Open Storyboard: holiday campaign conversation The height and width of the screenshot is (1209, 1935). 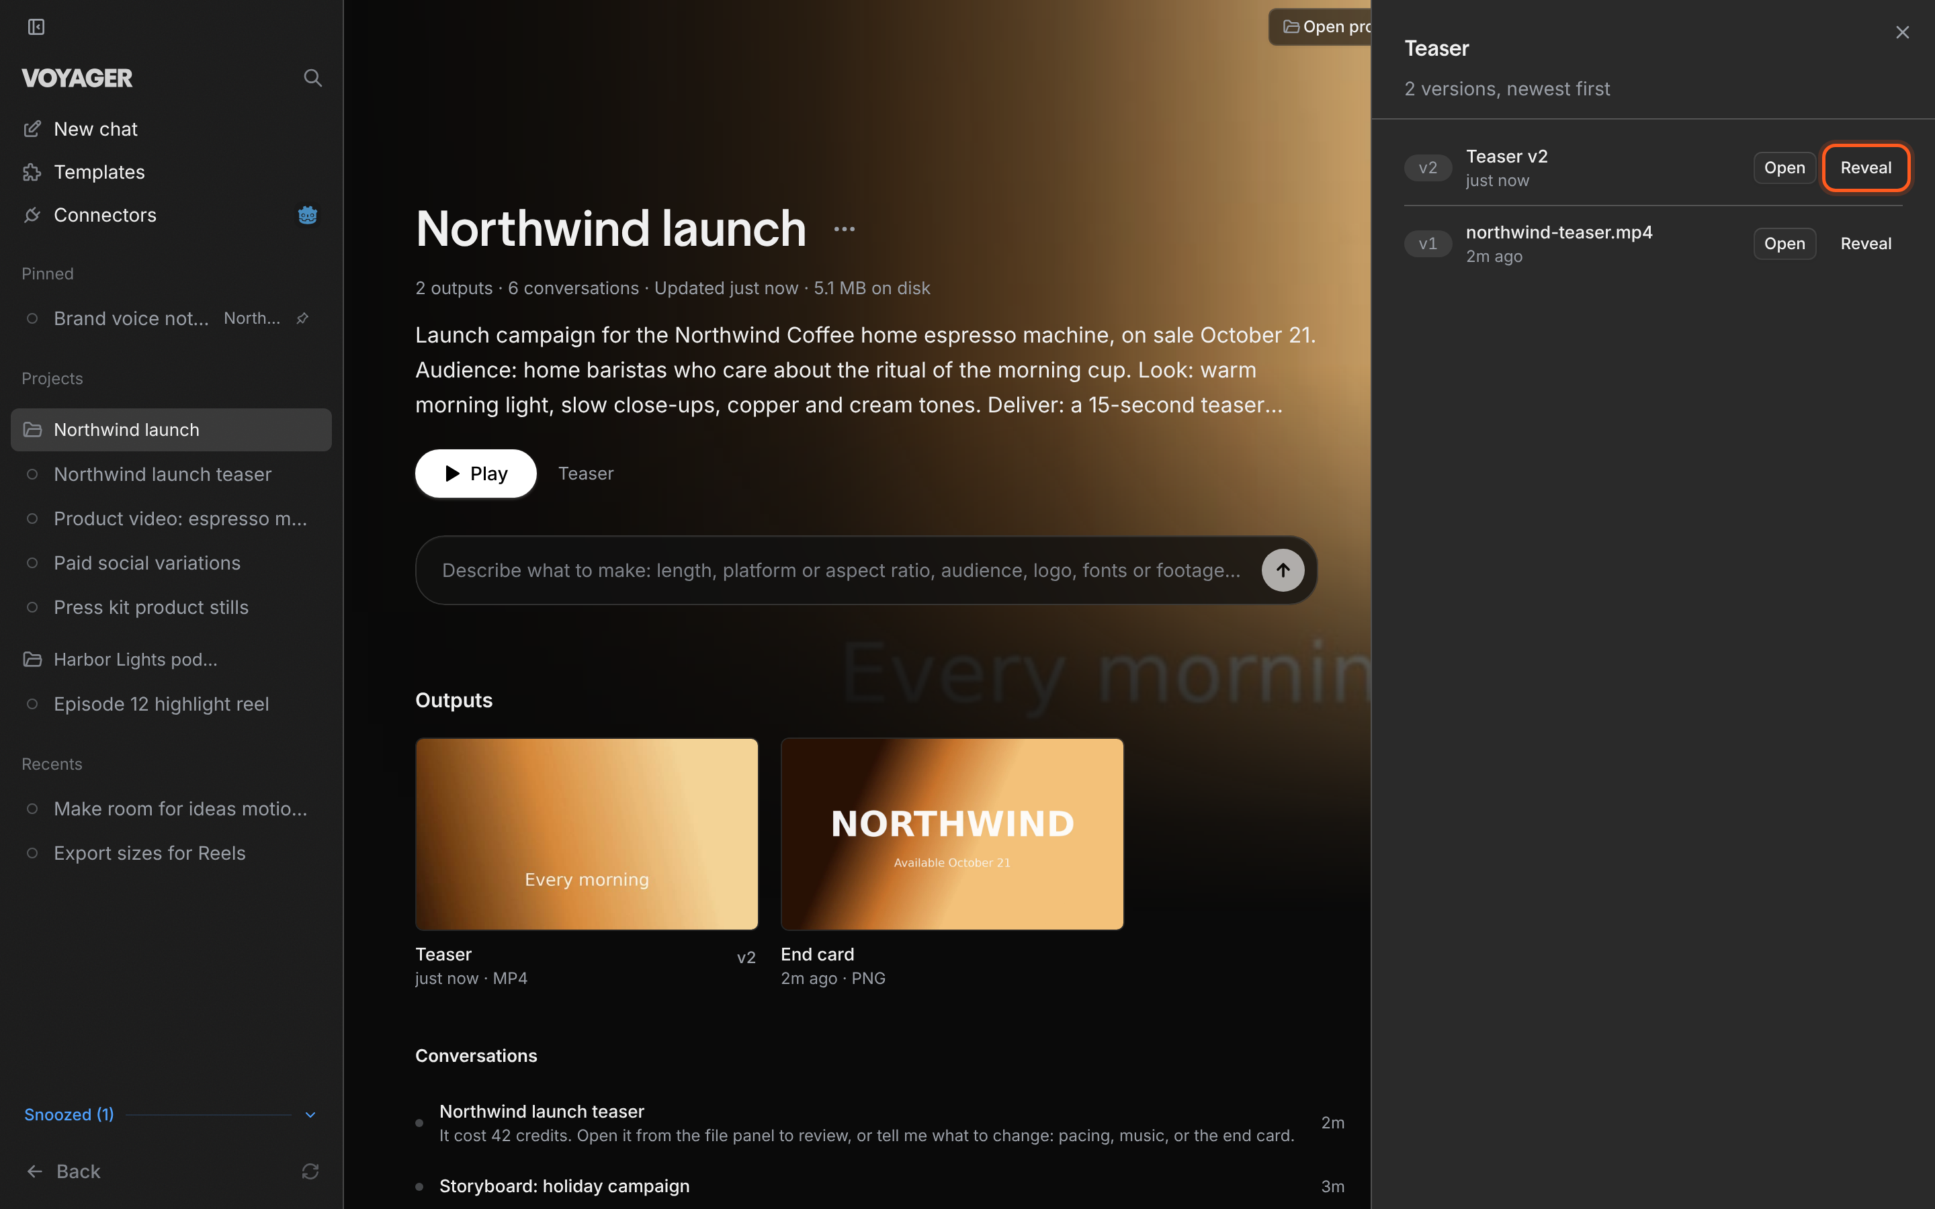[x=879, y=1187]
